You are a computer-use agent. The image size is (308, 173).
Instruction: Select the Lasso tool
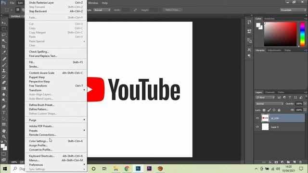4,35
